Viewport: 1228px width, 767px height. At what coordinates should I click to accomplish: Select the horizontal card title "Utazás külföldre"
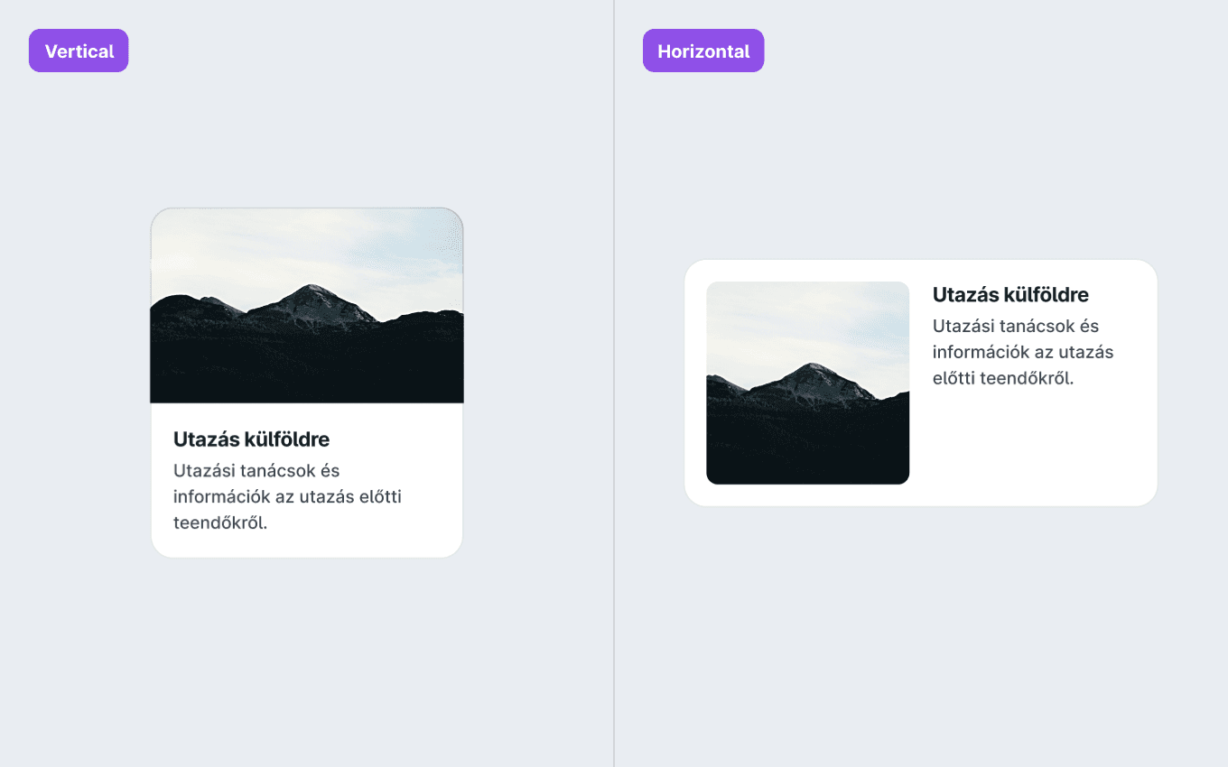point(1010,295)
